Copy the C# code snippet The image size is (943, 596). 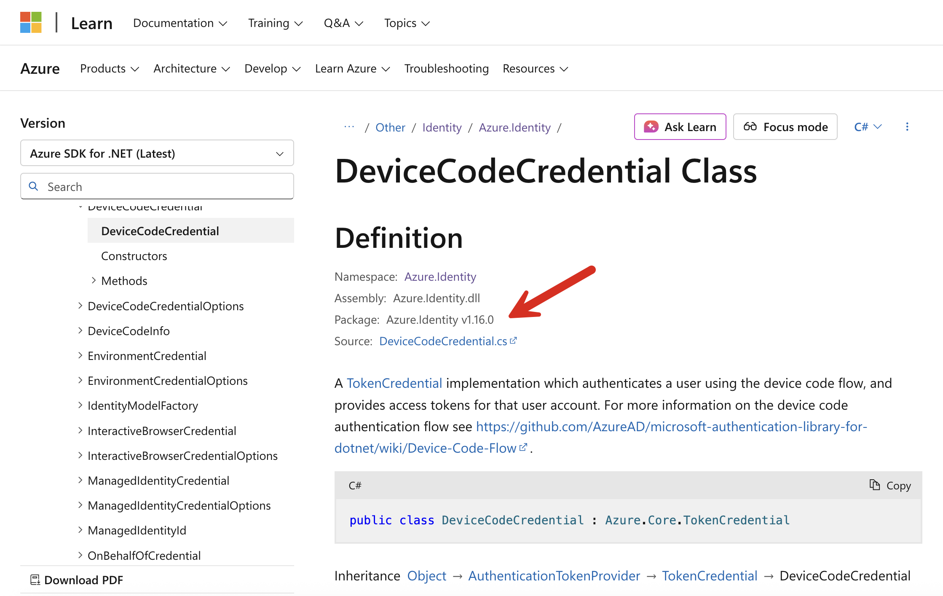889,485
